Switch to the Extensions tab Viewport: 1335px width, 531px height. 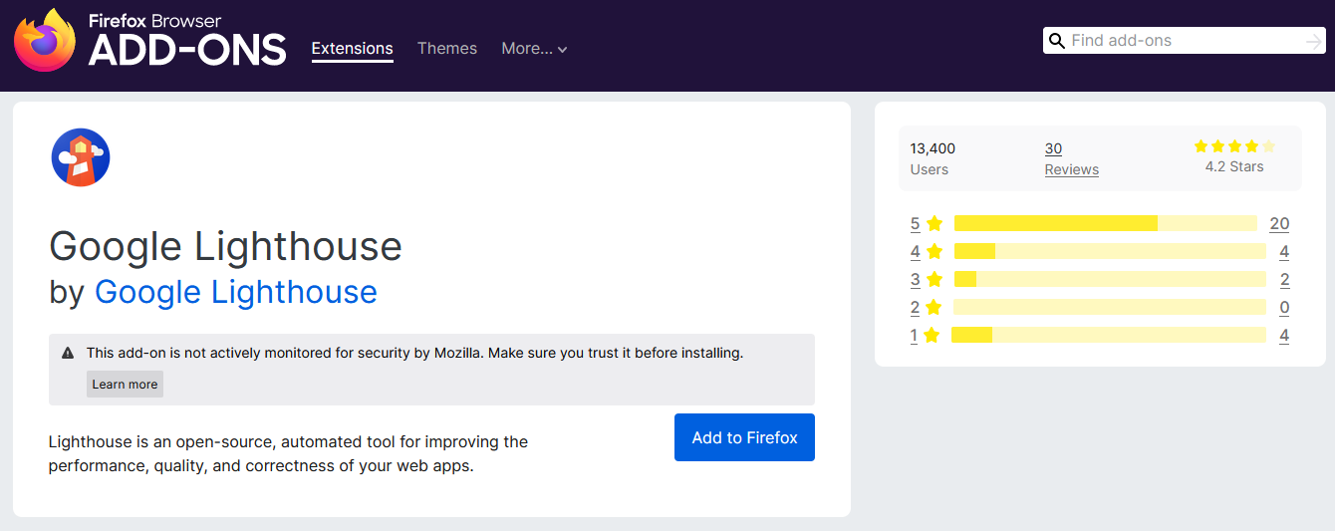coord(353,48)
